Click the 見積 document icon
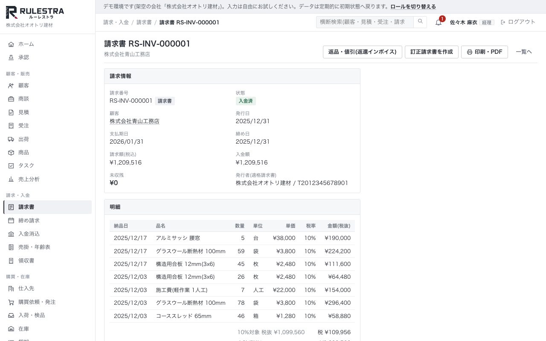 tap(11, 113)
